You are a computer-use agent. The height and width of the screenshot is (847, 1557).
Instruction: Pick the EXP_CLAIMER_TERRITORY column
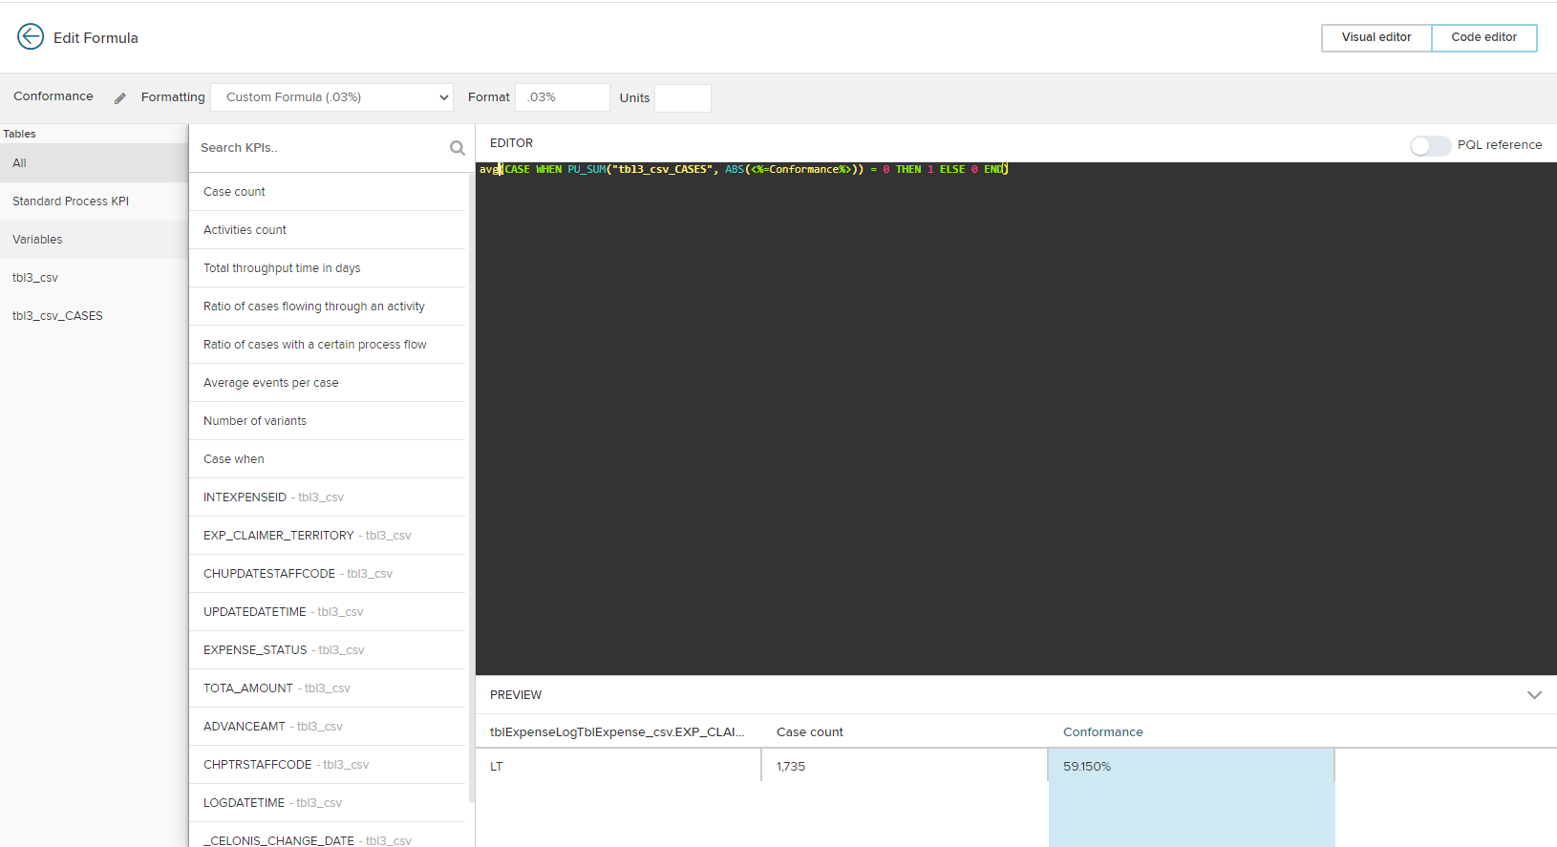[x=328, y=536]
